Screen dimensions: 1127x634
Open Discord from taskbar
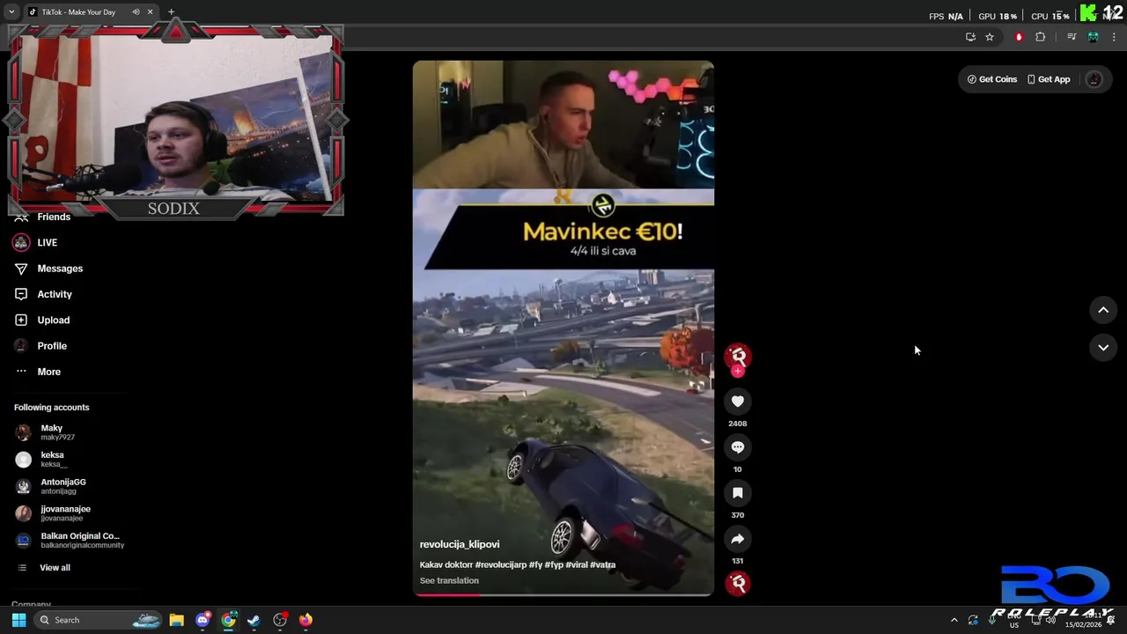(x=203, y=620)
